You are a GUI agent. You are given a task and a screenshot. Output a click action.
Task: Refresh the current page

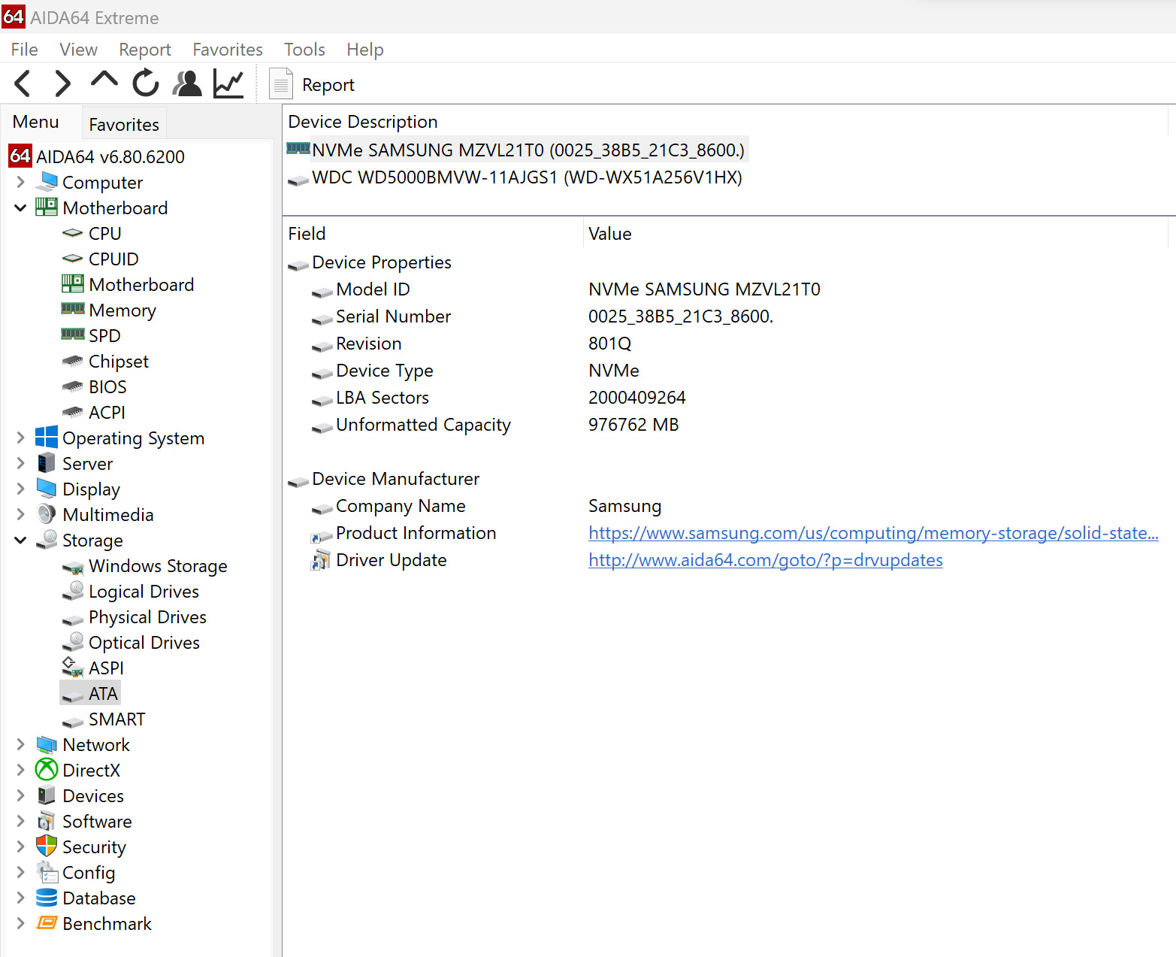[146, 83]
